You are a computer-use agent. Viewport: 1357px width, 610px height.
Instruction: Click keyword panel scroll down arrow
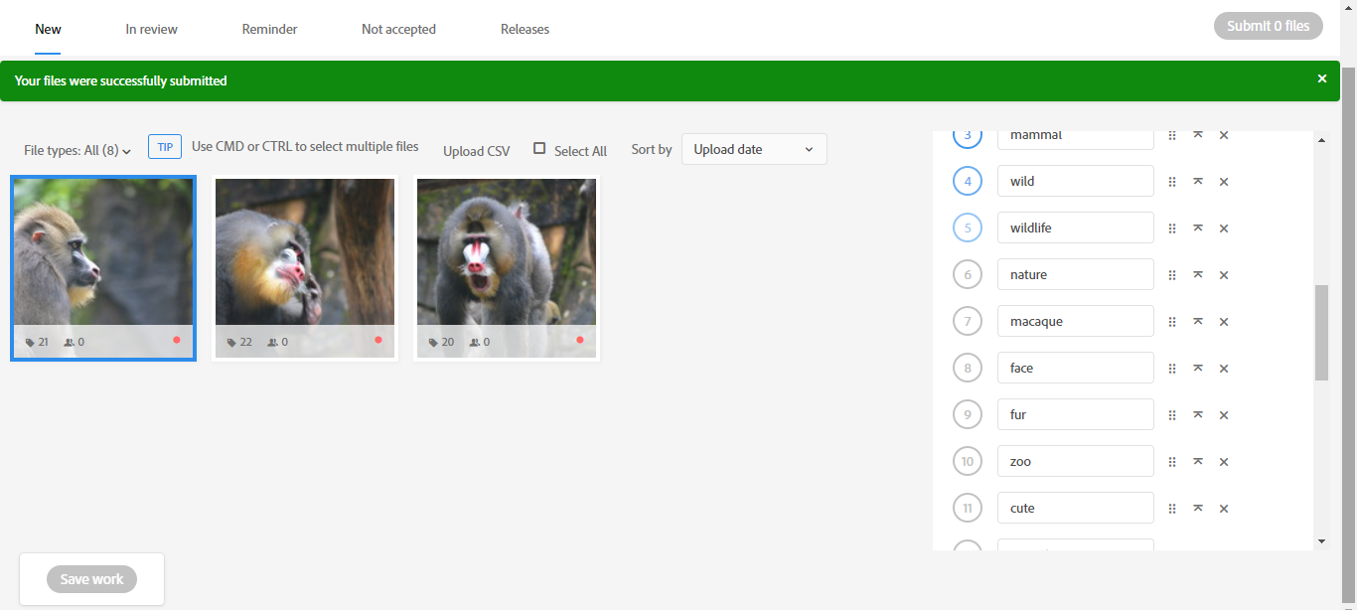point(1321,541)
